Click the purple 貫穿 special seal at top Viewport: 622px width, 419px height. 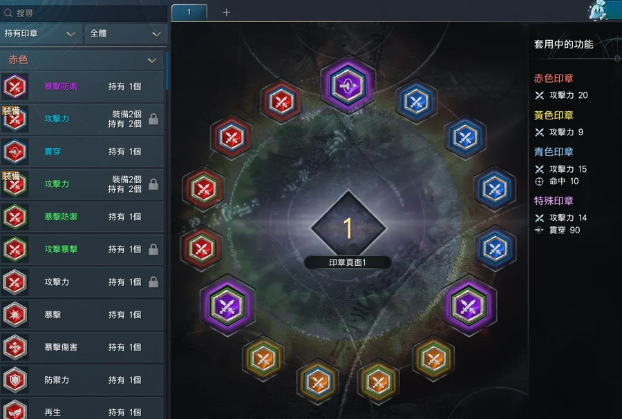pos(348,85)
